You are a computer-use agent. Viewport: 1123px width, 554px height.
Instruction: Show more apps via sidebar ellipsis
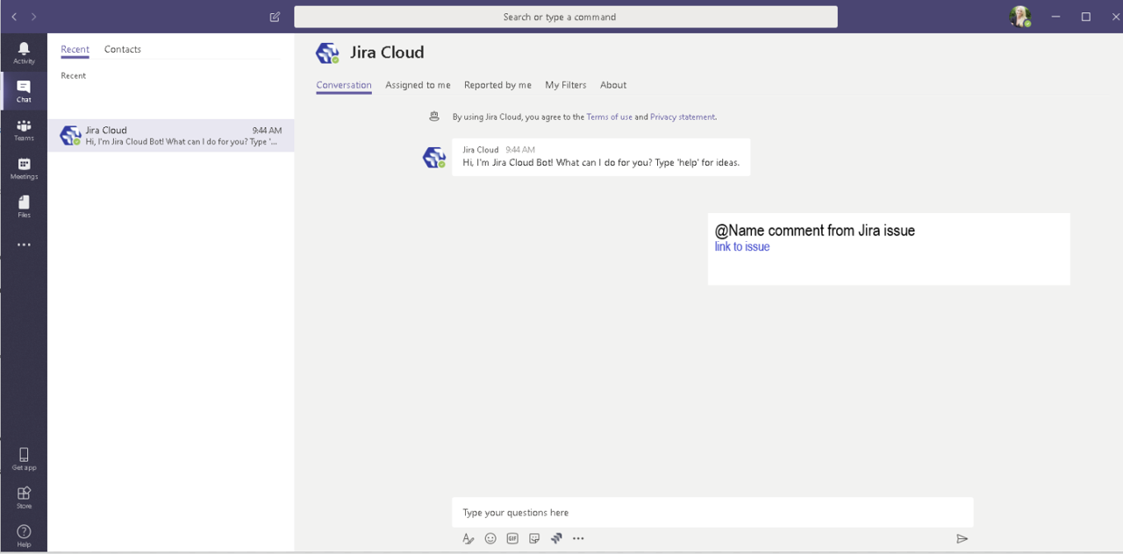tap(24, 245)
